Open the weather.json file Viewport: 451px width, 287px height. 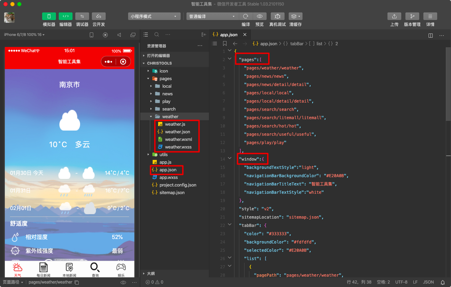pos(174,132)
